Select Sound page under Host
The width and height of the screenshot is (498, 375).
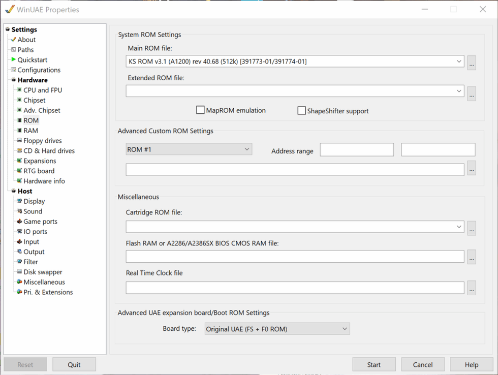(33, 211)
